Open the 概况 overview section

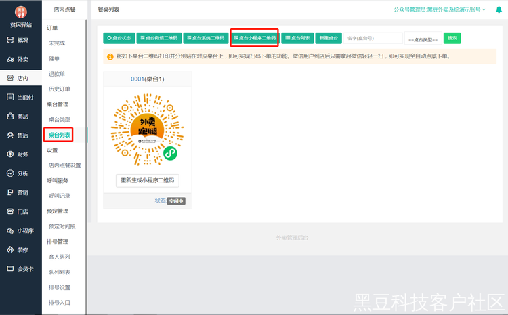point(21,40)
